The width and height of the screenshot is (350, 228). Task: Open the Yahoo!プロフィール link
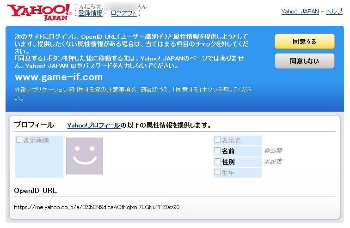(x=94, y=125)
